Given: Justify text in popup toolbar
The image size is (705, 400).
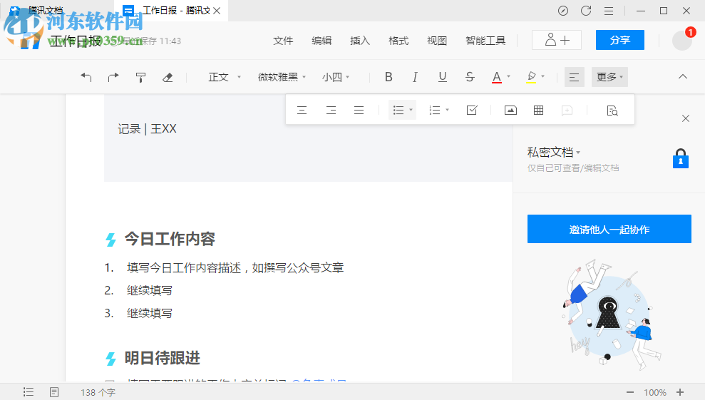Looking at the screenshot, I should tap(359, 111).
